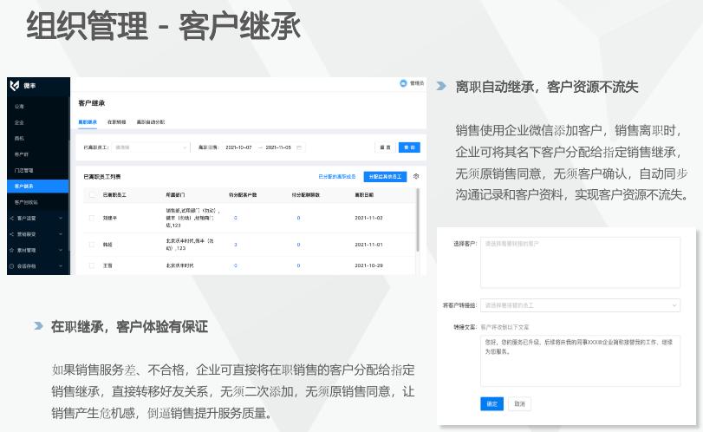Open 商机 in the sidebar
Viewport: 703px width, 432px height.
tap(19, 138)
